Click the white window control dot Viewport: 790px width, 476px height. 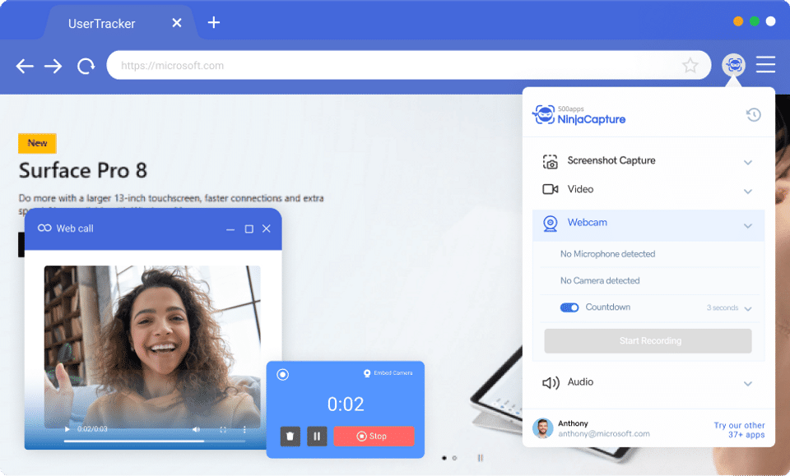click(770, 21)
